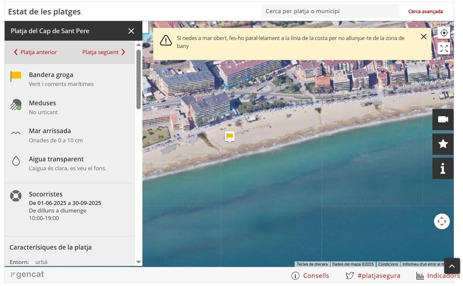Viewport: 463px width, 286px height.
Task: Click the panel scrollbar down arrow
Action: [139, 262]
